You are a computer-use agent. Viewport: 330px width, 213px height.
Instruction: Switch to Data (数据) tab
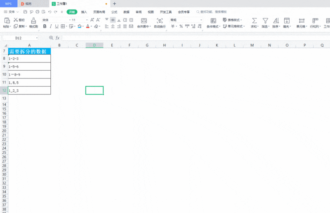coord(127,12)
